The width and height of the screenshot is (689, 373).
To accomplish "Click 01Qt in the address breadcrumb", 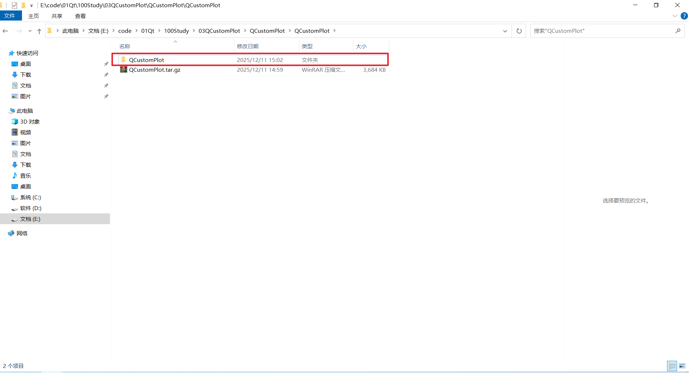I will [148, 31].
